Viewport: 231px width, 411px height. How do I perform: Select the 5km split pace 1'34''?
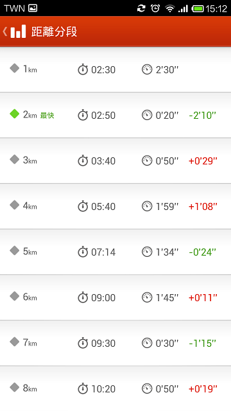click(167, 252)
